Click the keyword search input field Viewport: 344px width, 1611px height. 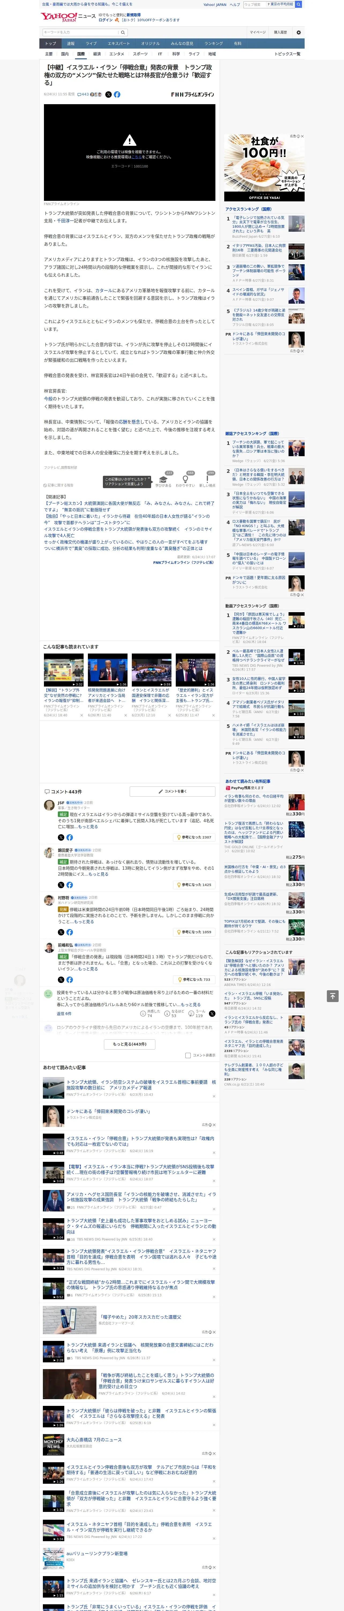coord(81,32)
